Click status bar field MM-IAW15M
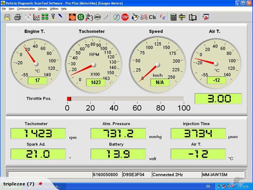Image resolution: width=253 pixels, height=190 pixels. (x=223, y=174)
